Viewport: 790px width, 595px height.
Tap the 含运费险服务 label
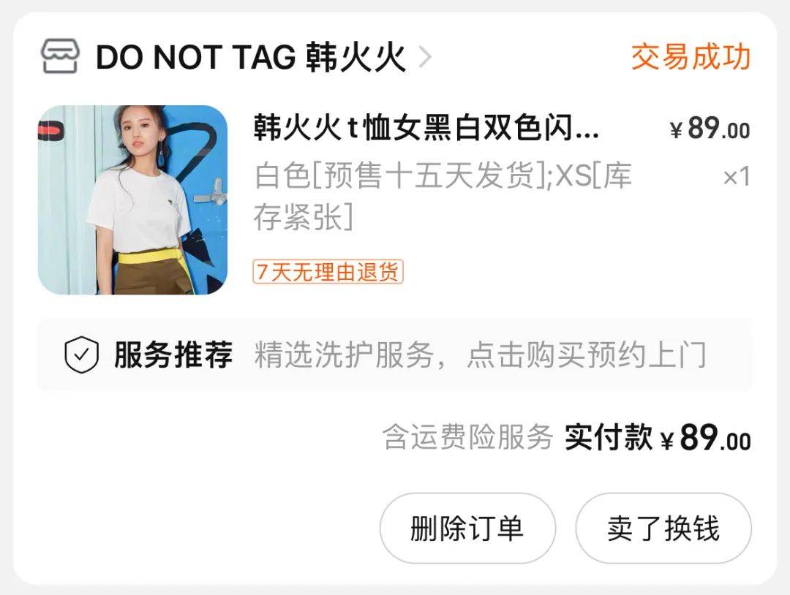pos(467,436)
